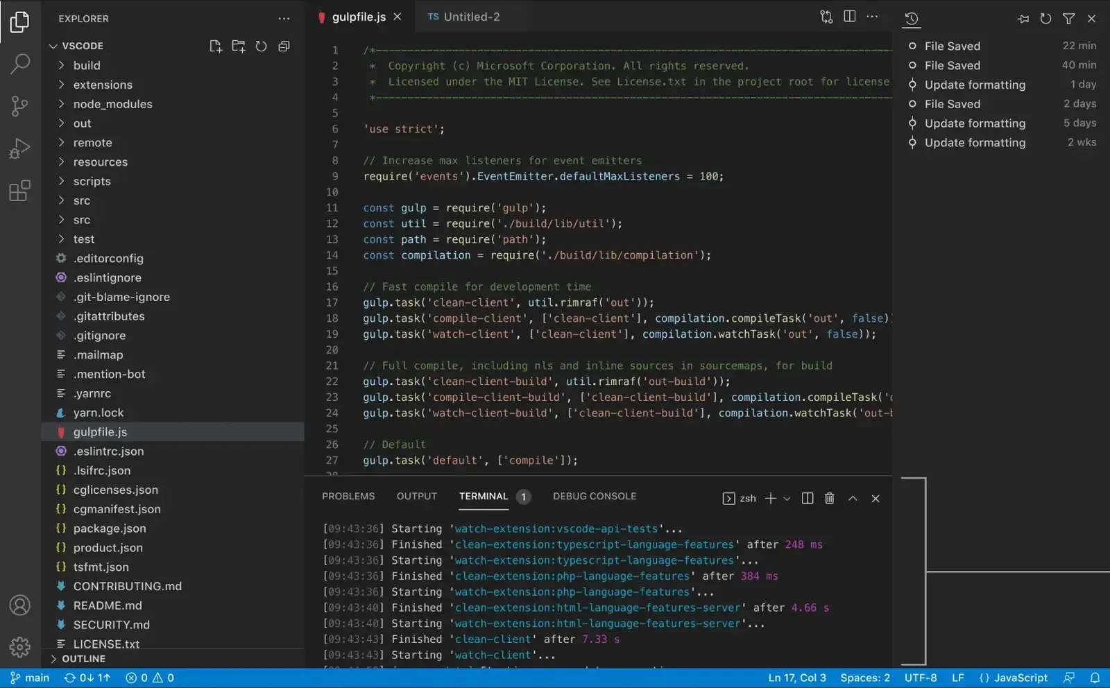Refresh the timeline panel
The width and height of the screenshot is (1110, 688).
(1045, 19)
